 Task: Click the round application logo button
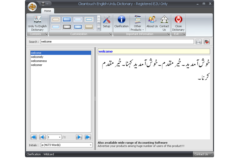point(32,7)
